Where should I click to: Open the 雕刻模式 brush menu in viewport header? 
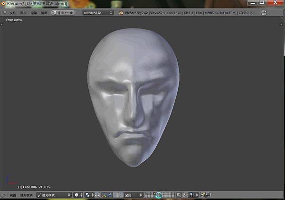click(x=26, y=195)
